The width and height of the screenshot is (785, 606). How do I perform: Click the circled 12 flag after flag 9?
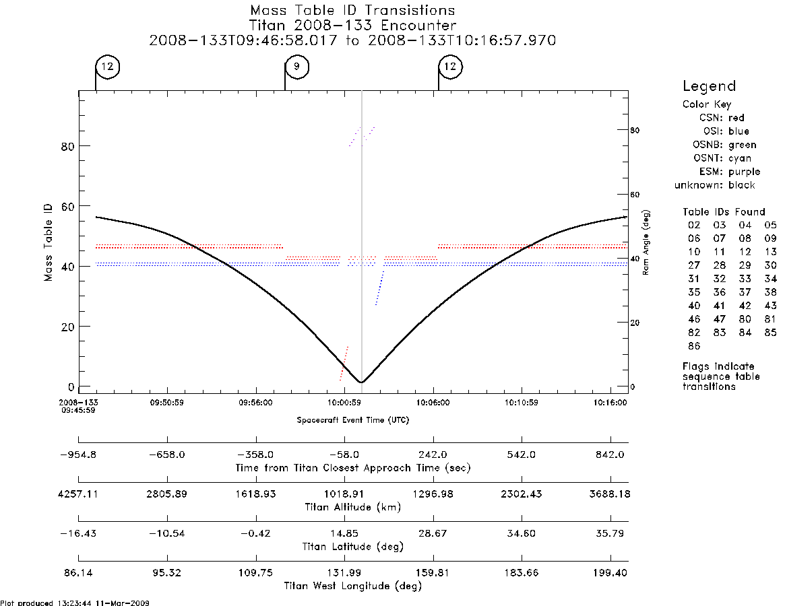tap(451, 67)
